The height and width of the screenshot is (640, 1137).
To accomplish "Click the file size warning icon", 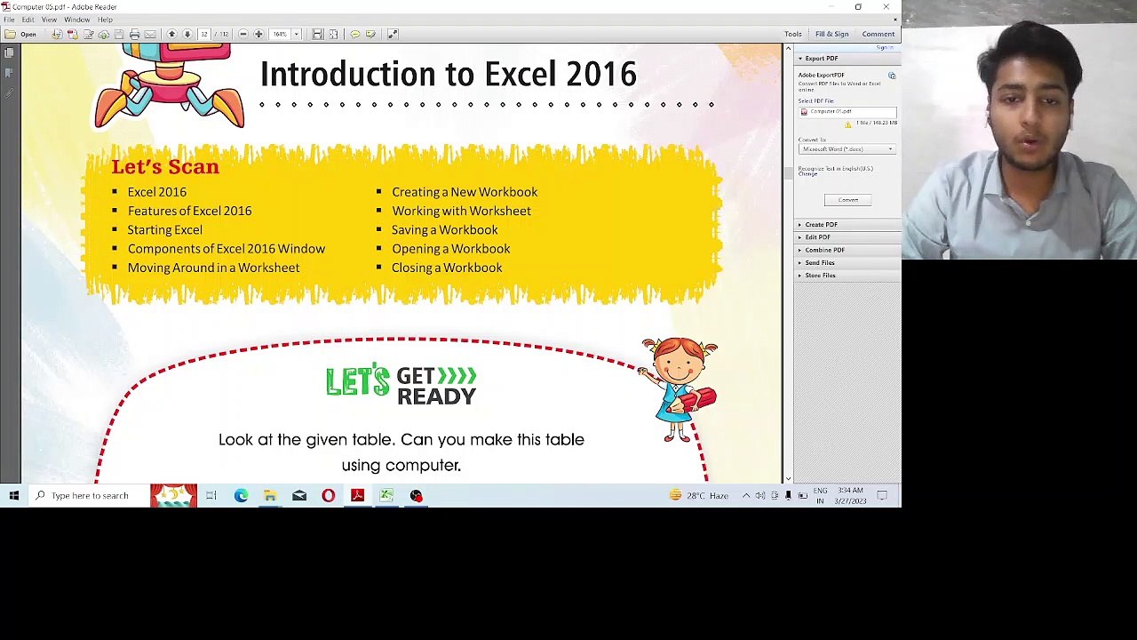I will [x=847, y=124].
